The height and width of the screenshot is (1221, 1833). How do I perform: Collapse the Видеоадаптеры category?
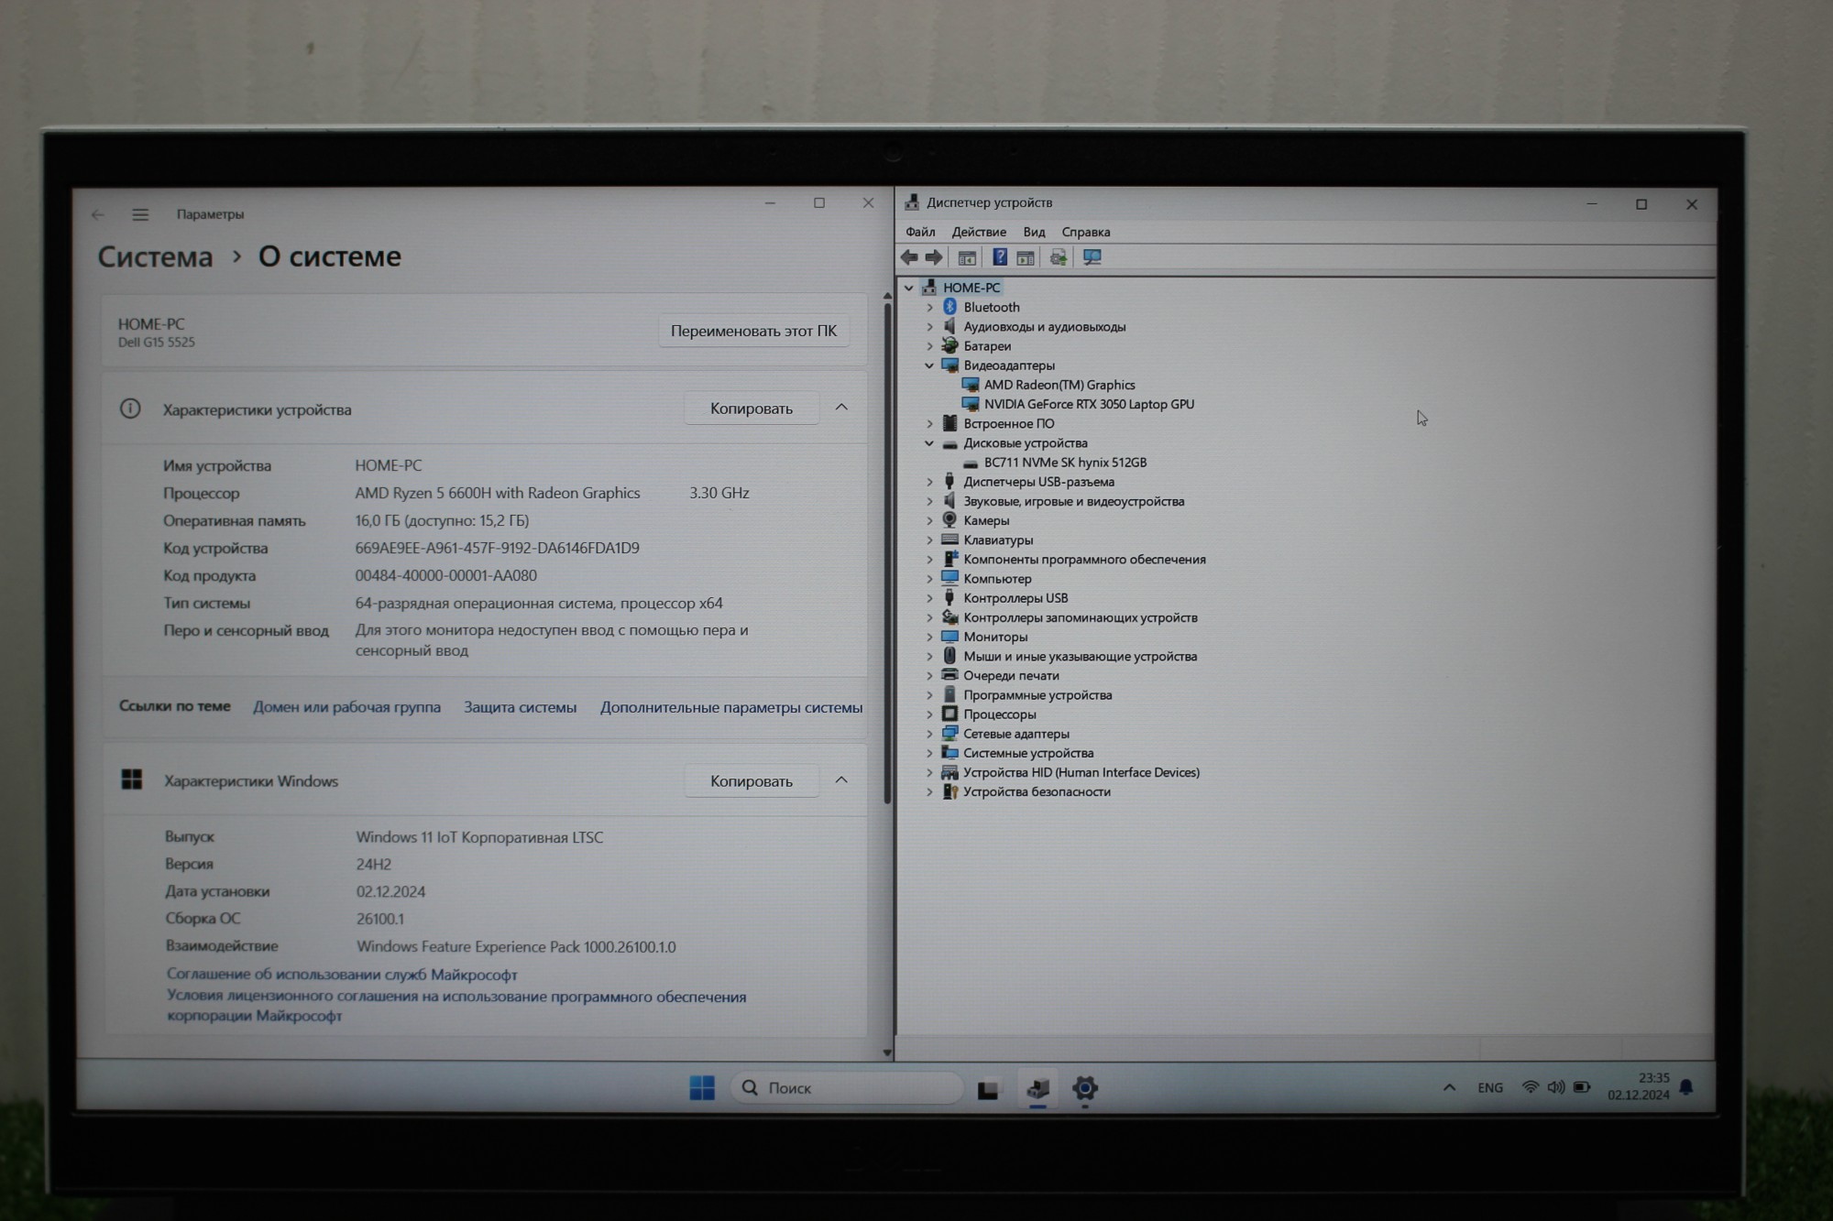[929, 365]
